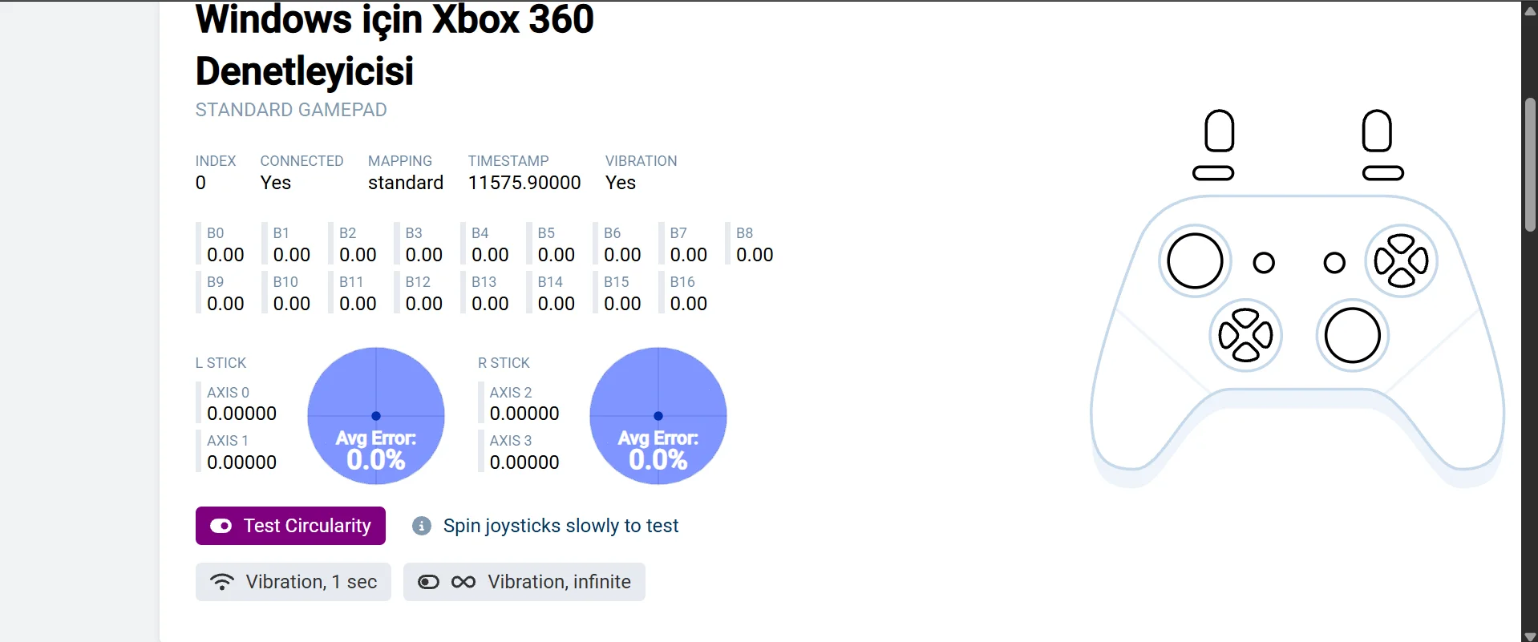The height and width of the screenshot is (642, 1538).
Task: Click the B9 button value
Action: (x=225, y=304)
